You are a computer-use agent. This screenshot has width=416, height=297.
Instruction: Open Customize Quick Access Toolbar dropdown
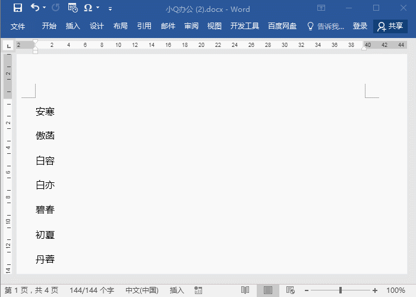point(110,9)
